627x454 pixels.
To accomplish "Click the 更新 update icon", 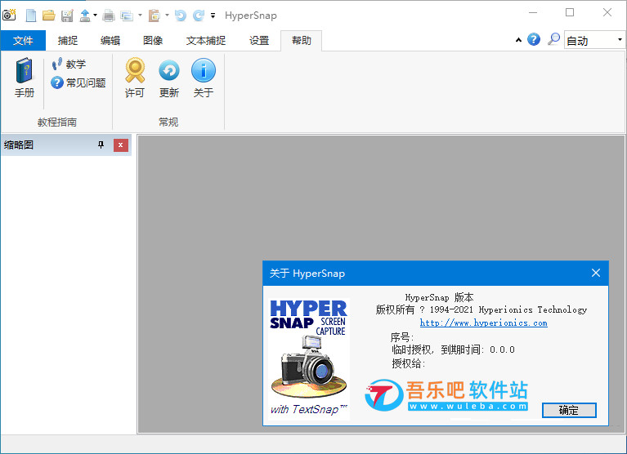I will click(x=168, y=78).
